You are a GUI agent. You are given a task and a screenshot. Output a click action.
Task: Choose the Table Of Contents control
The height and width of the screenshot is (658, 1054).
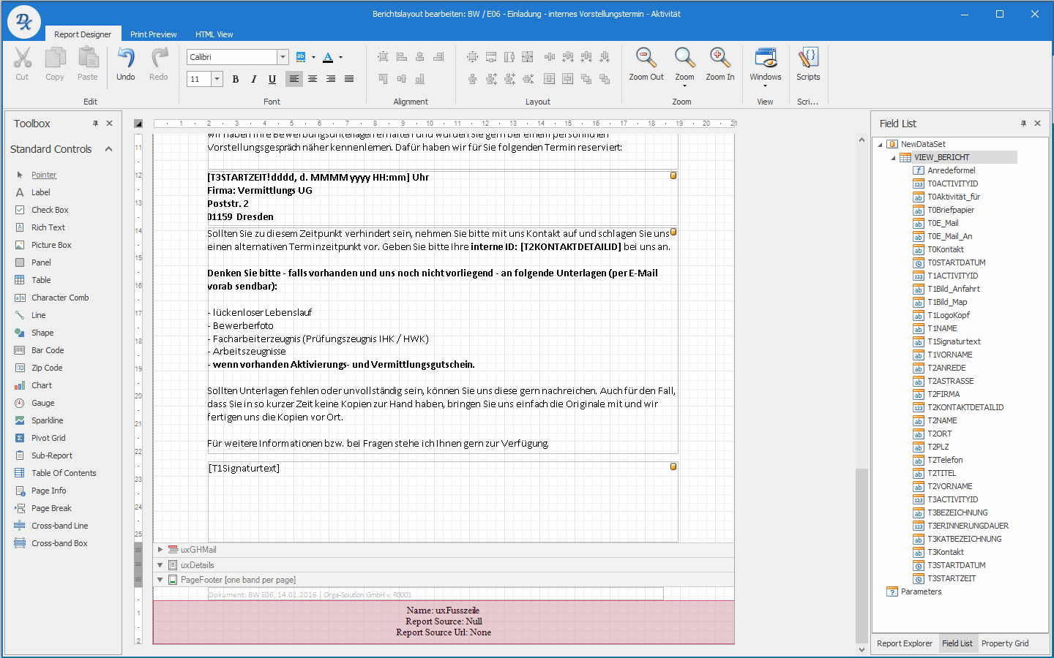64,473
